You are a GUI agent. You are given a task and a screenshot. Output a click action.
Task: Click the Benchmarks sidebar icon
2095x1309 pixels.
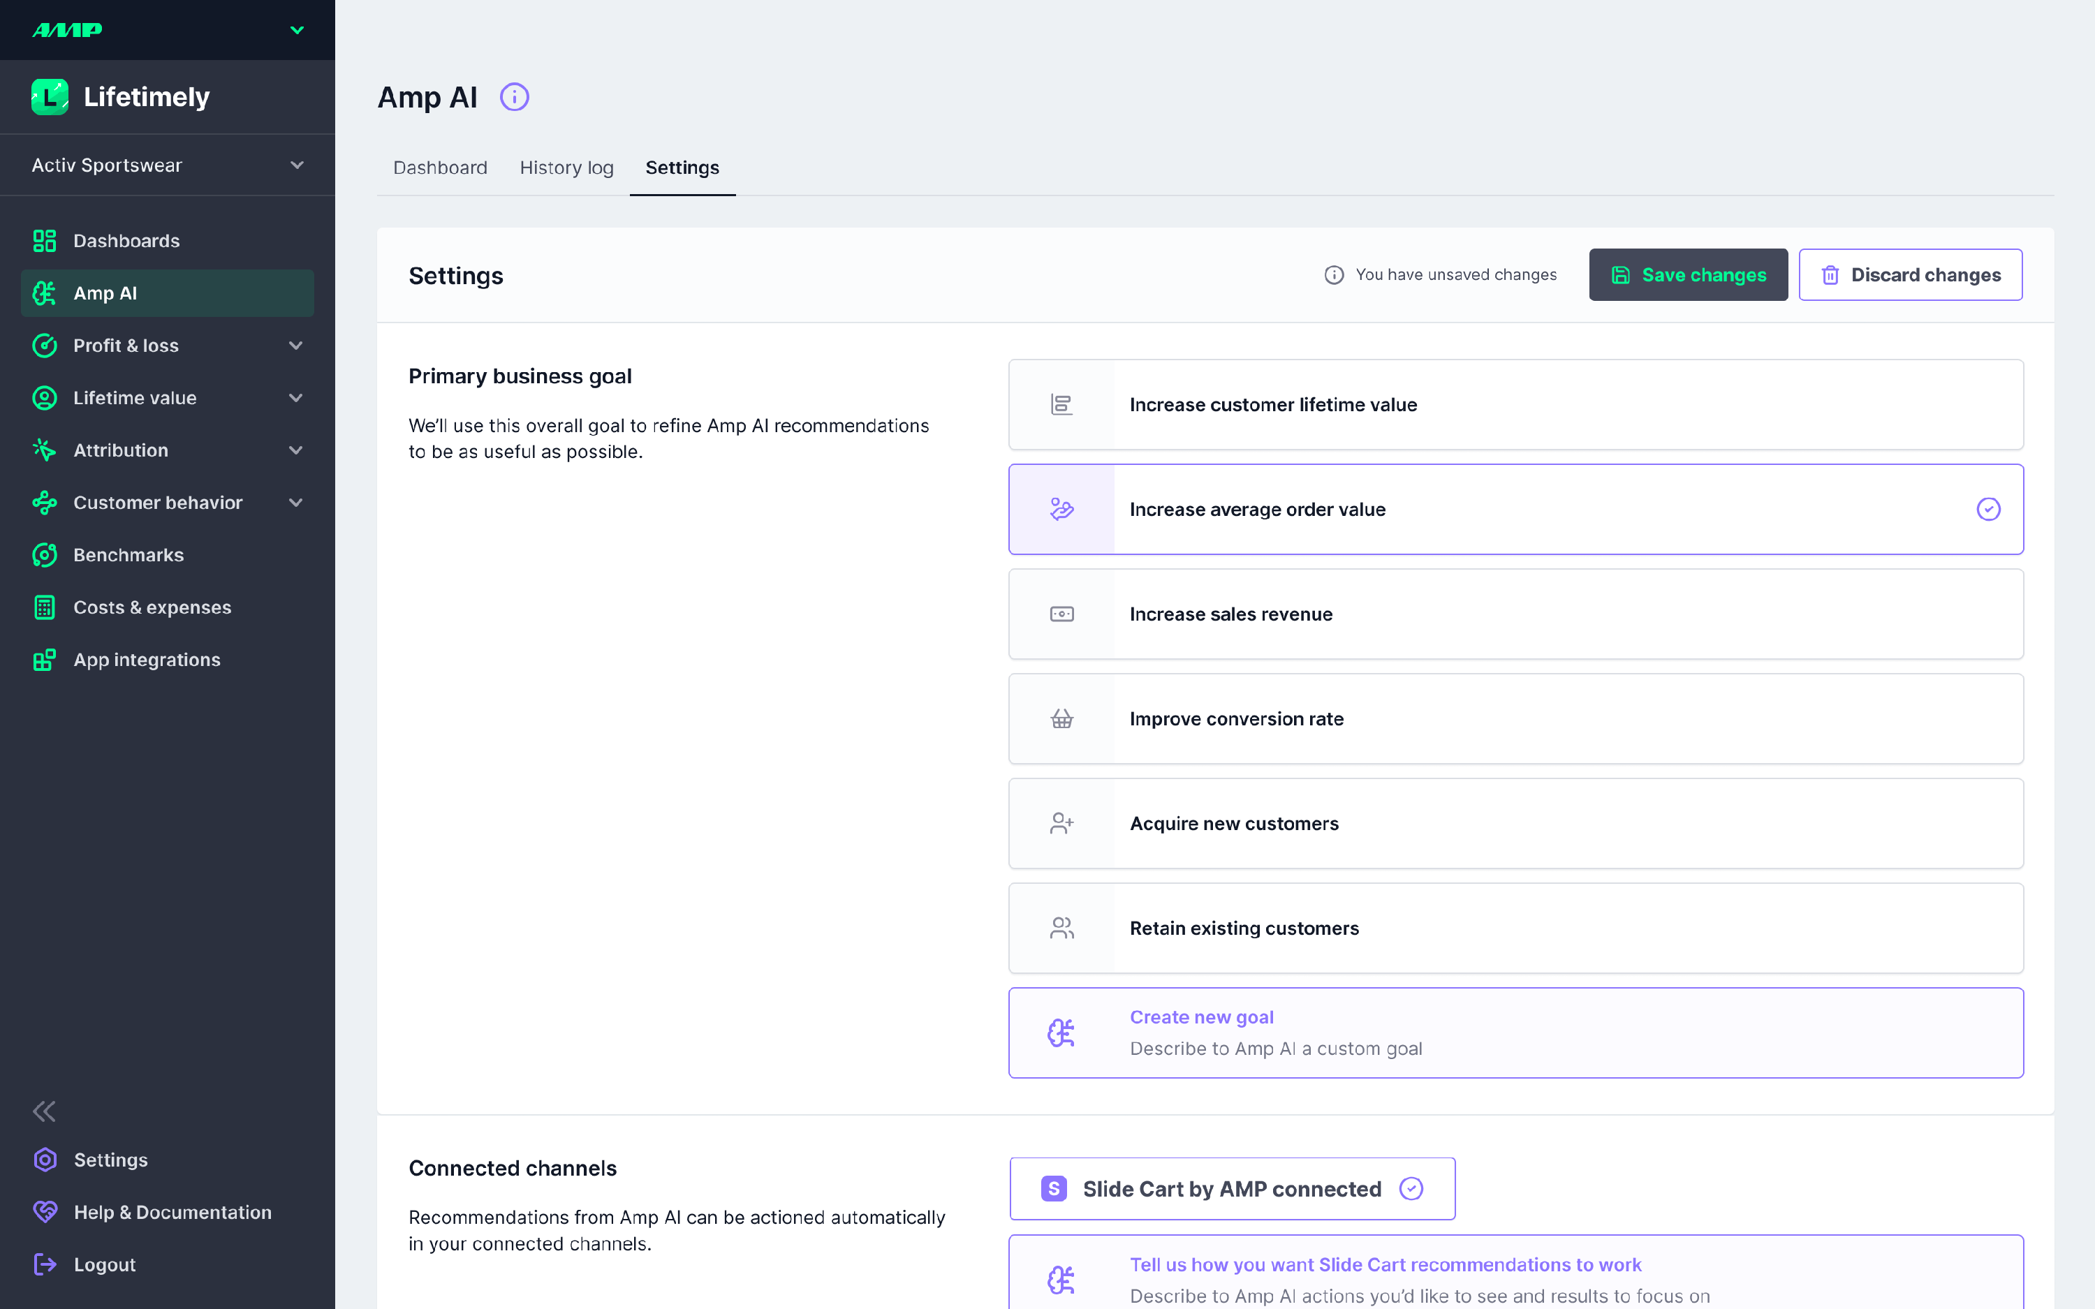coord(44,555)
